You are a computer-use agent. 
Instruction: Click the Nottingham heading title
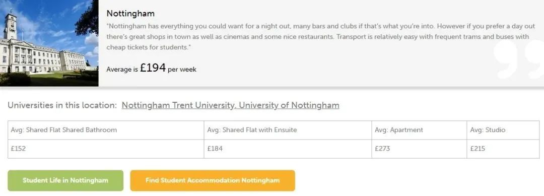coord(130,14)
